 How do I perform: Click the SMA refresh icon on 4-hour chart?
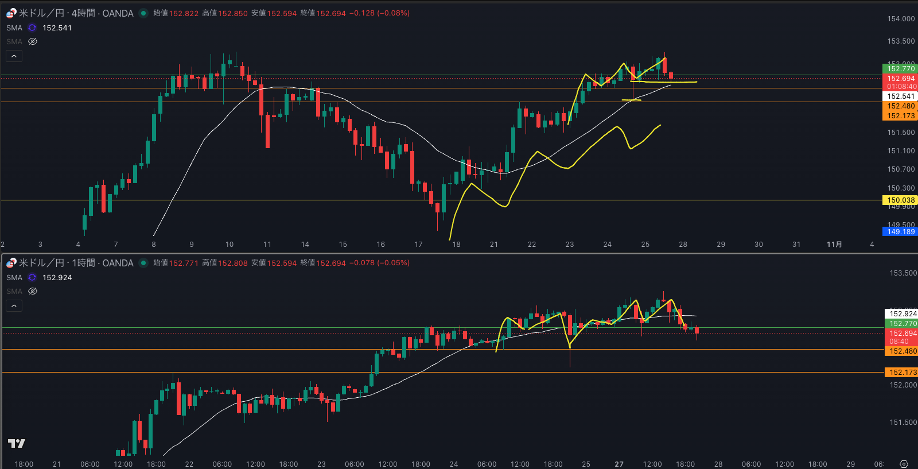point(32,28)
